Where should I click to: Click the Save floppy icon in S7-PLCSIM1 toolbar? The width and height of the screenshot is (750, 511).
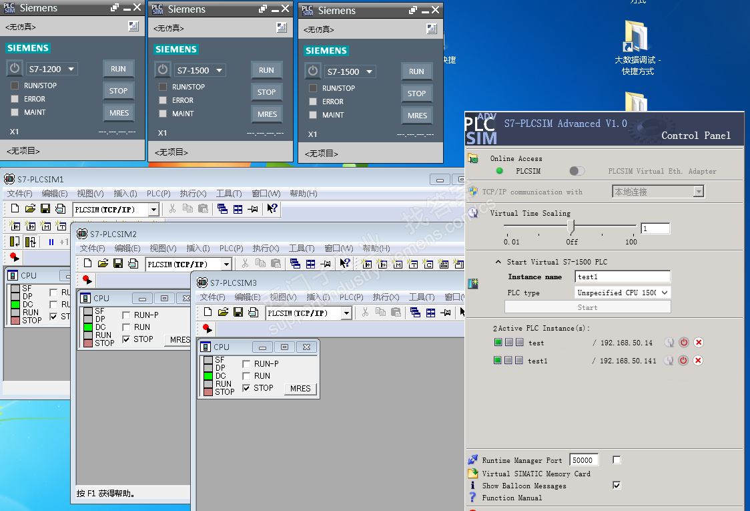click(x=45, y=208)
